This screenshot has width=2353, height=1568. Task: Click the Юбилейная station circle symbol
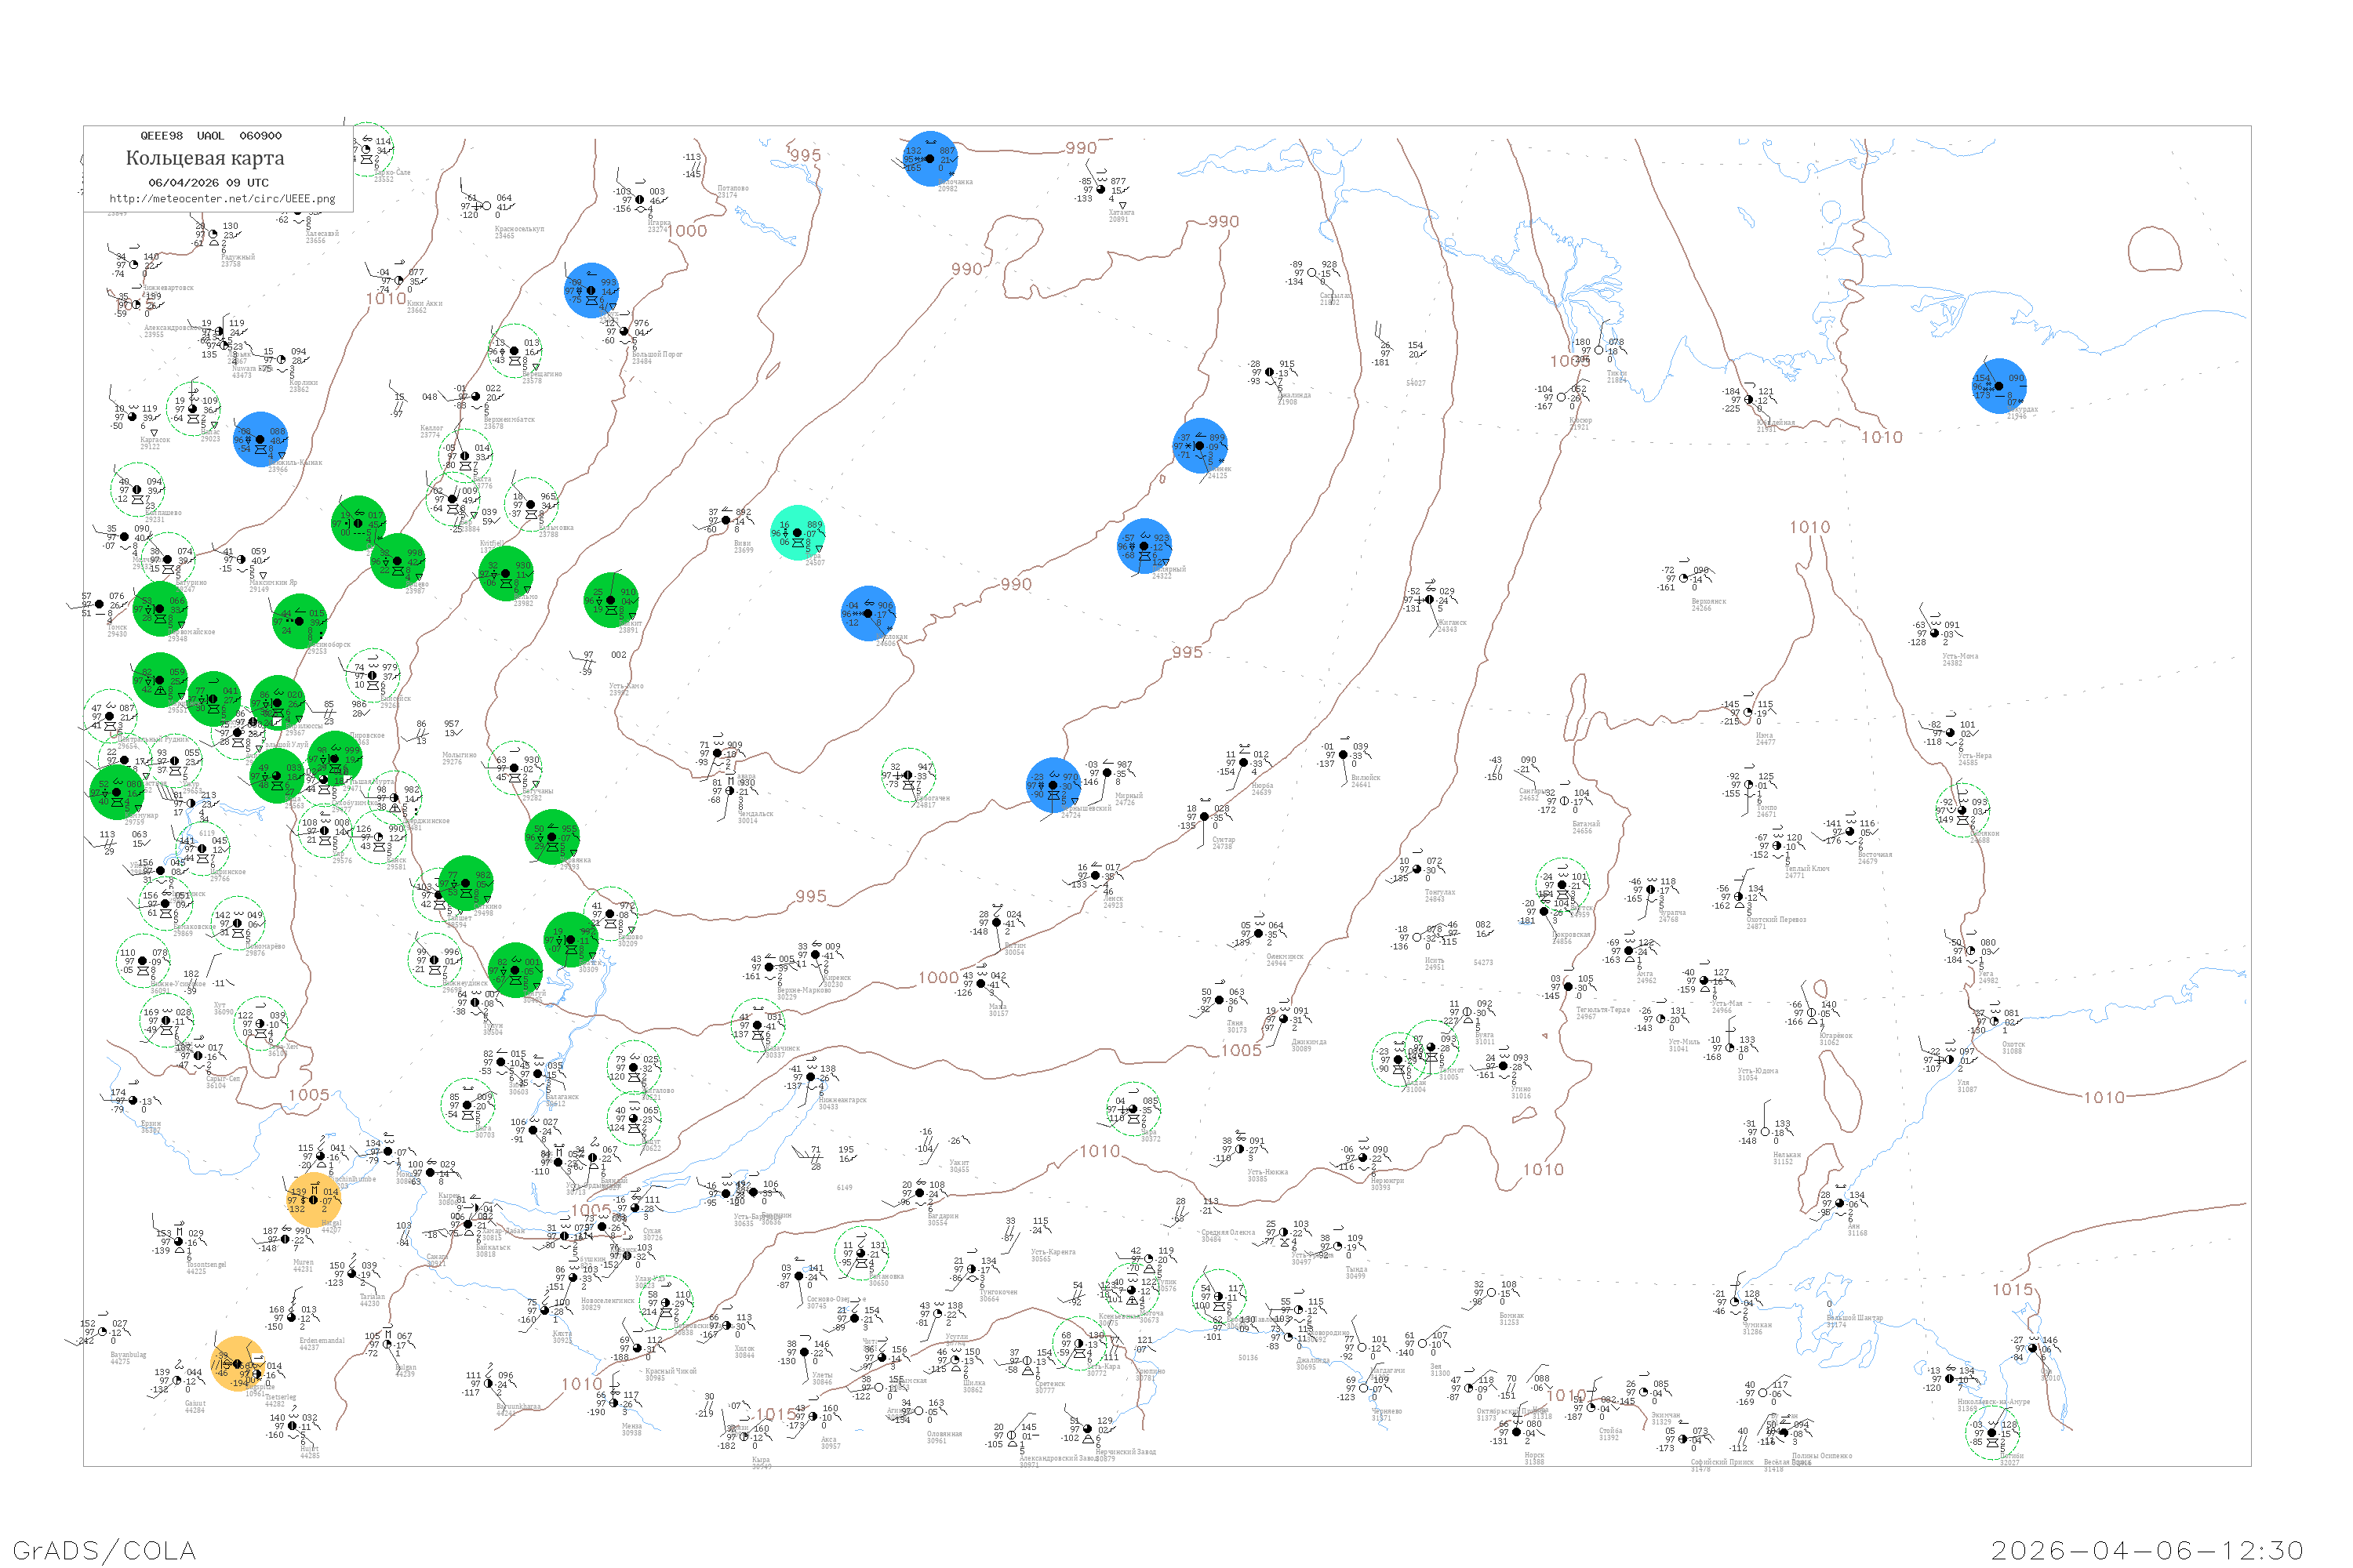pyautogui.click(x=1749, y=400)
